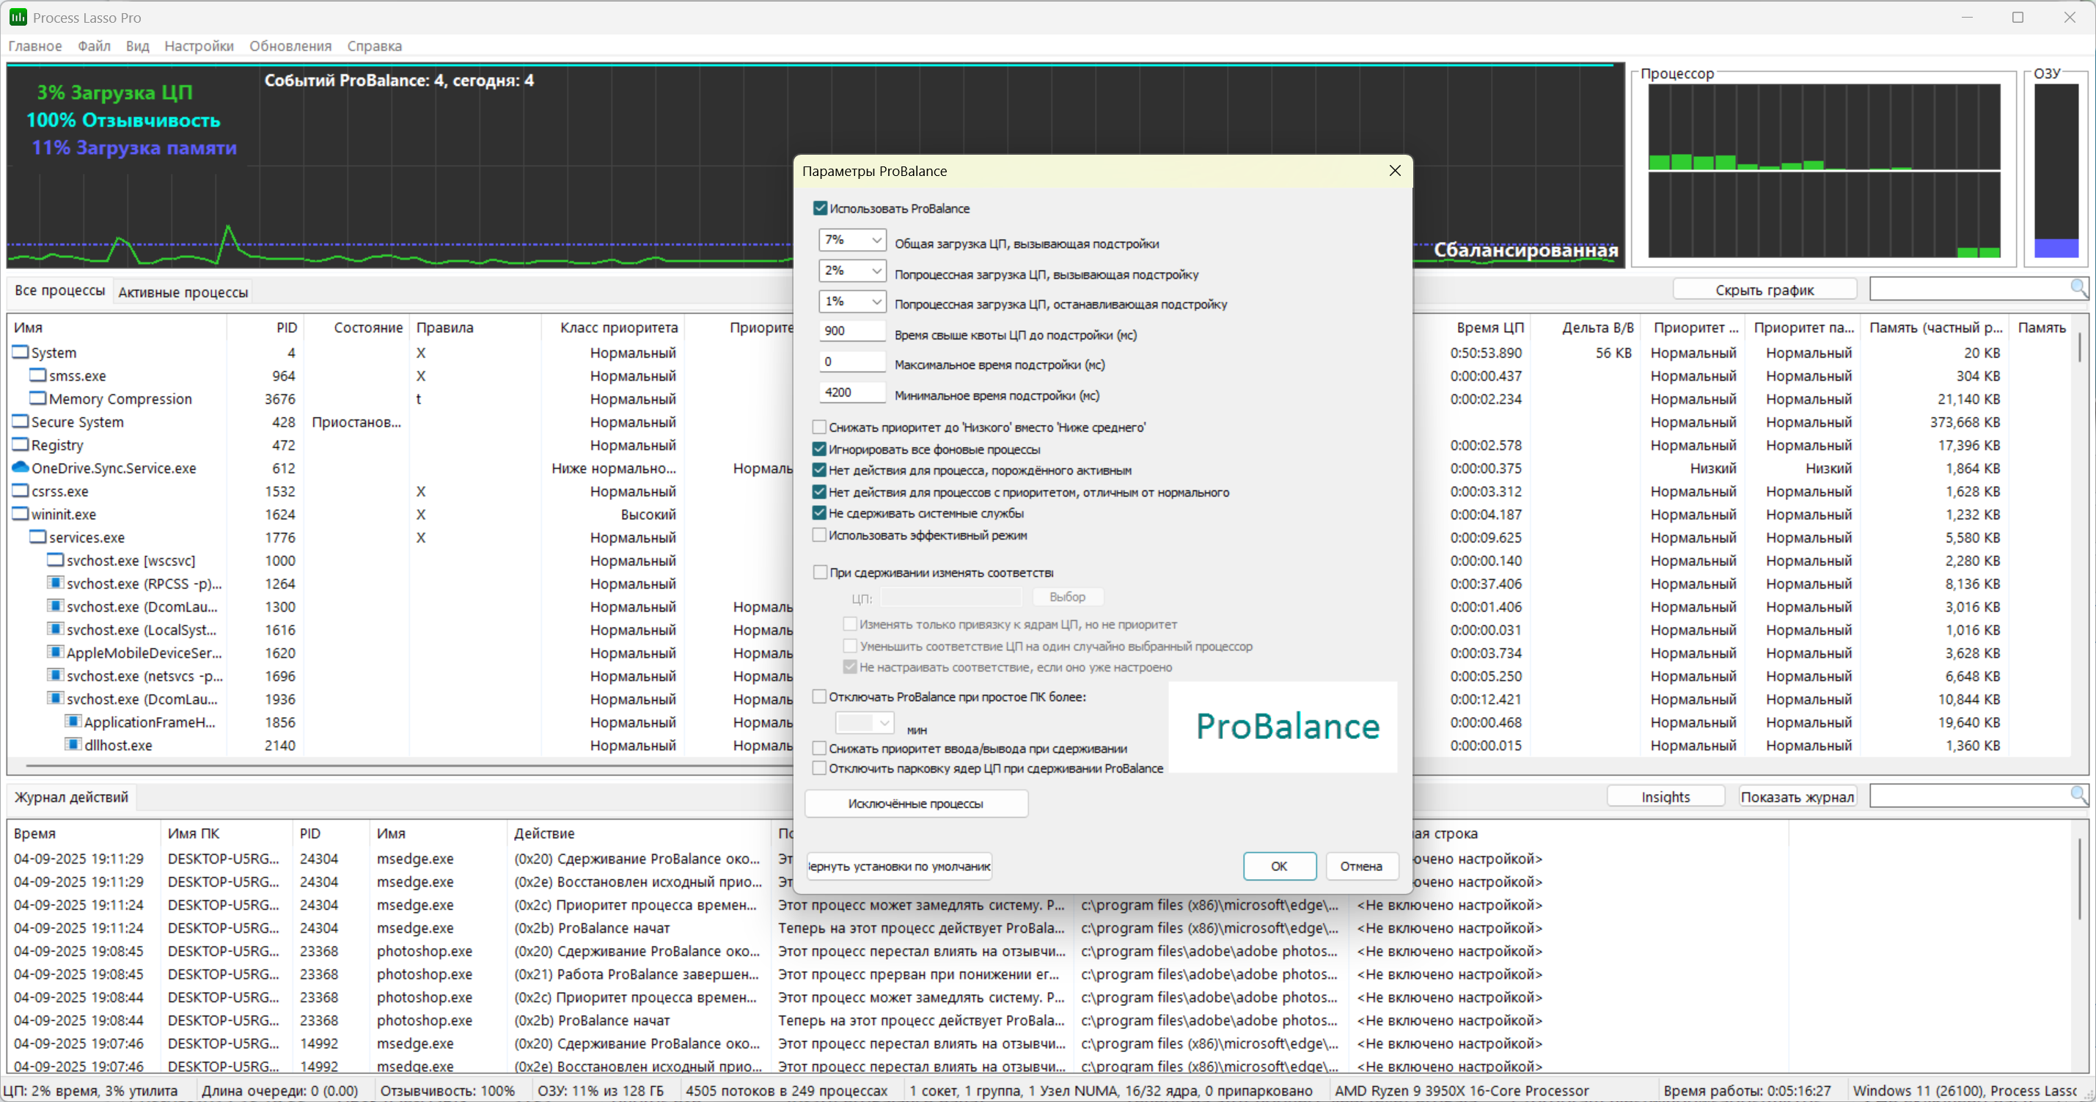Screen dimensions: 2096x1102
Task: Click the dllhost.exe process icon
Action: click(73, 744)
